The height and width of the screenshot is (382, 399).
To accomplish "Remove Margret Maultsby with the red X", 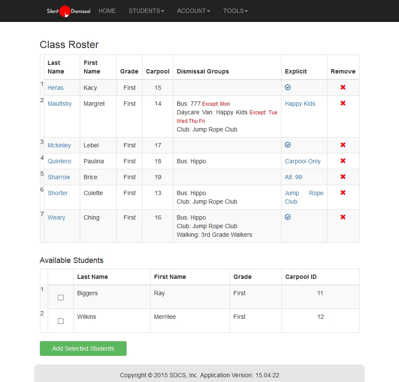I will (343, 104).
